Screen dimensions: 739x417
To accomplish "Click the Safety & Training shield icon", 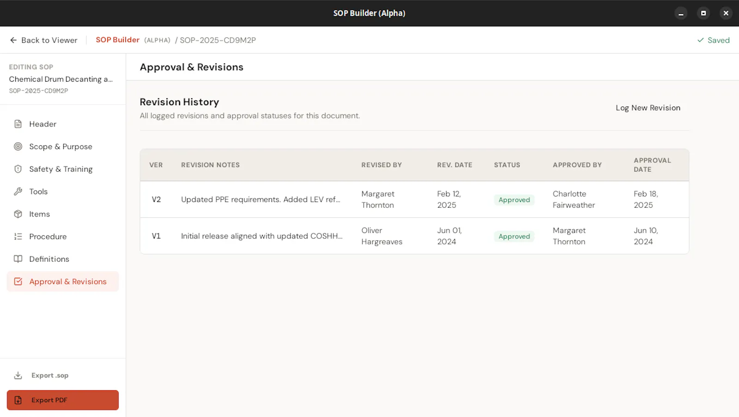I will pos(18,169).
